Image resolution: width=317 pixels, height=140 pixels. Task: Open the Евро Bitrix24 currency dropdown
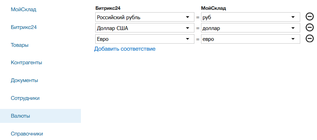145,39
